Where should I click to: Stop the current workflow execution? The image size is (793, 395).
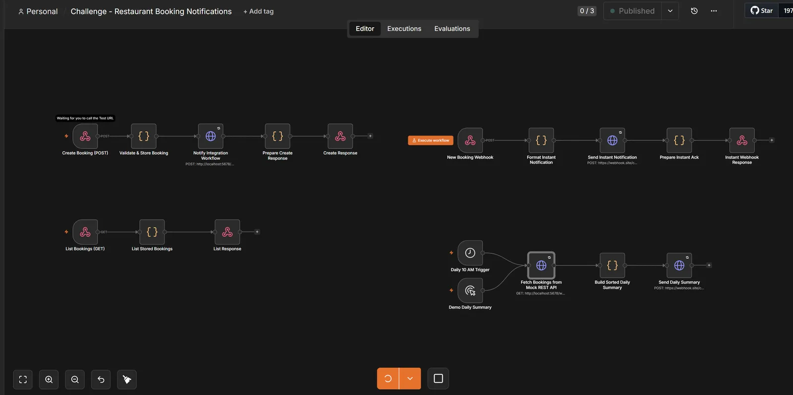[438, 379]
